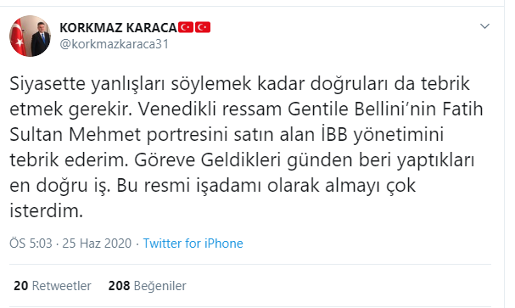Click the ÖS 5:03 timestamp
515x308 pixels.
(31, 244)
